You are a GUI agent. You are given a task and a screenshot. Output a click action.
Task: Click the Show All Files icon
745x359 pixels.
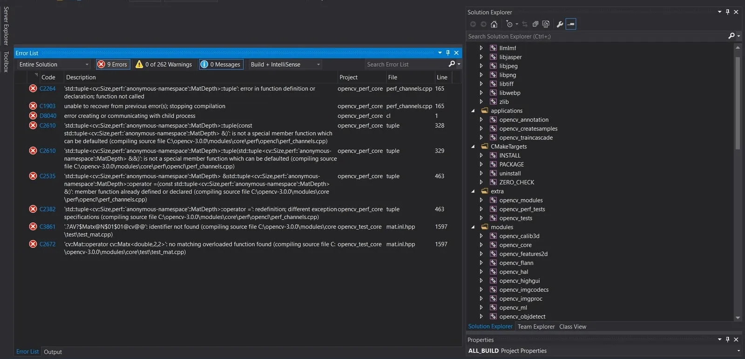coord(546,24)
